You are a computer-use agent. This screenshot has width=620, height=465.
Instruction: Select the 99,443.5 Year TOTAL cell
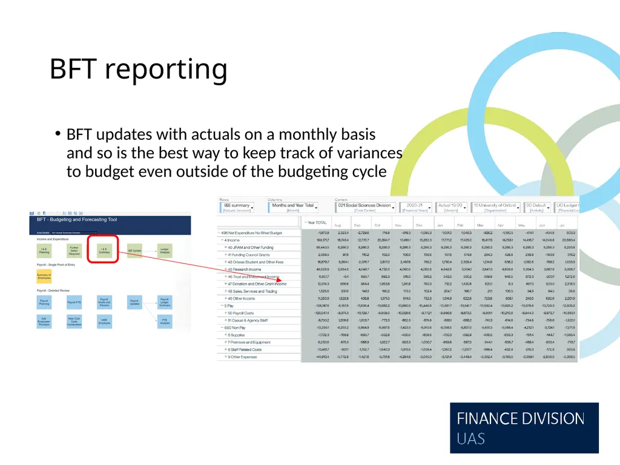click(x=317, y=248)
